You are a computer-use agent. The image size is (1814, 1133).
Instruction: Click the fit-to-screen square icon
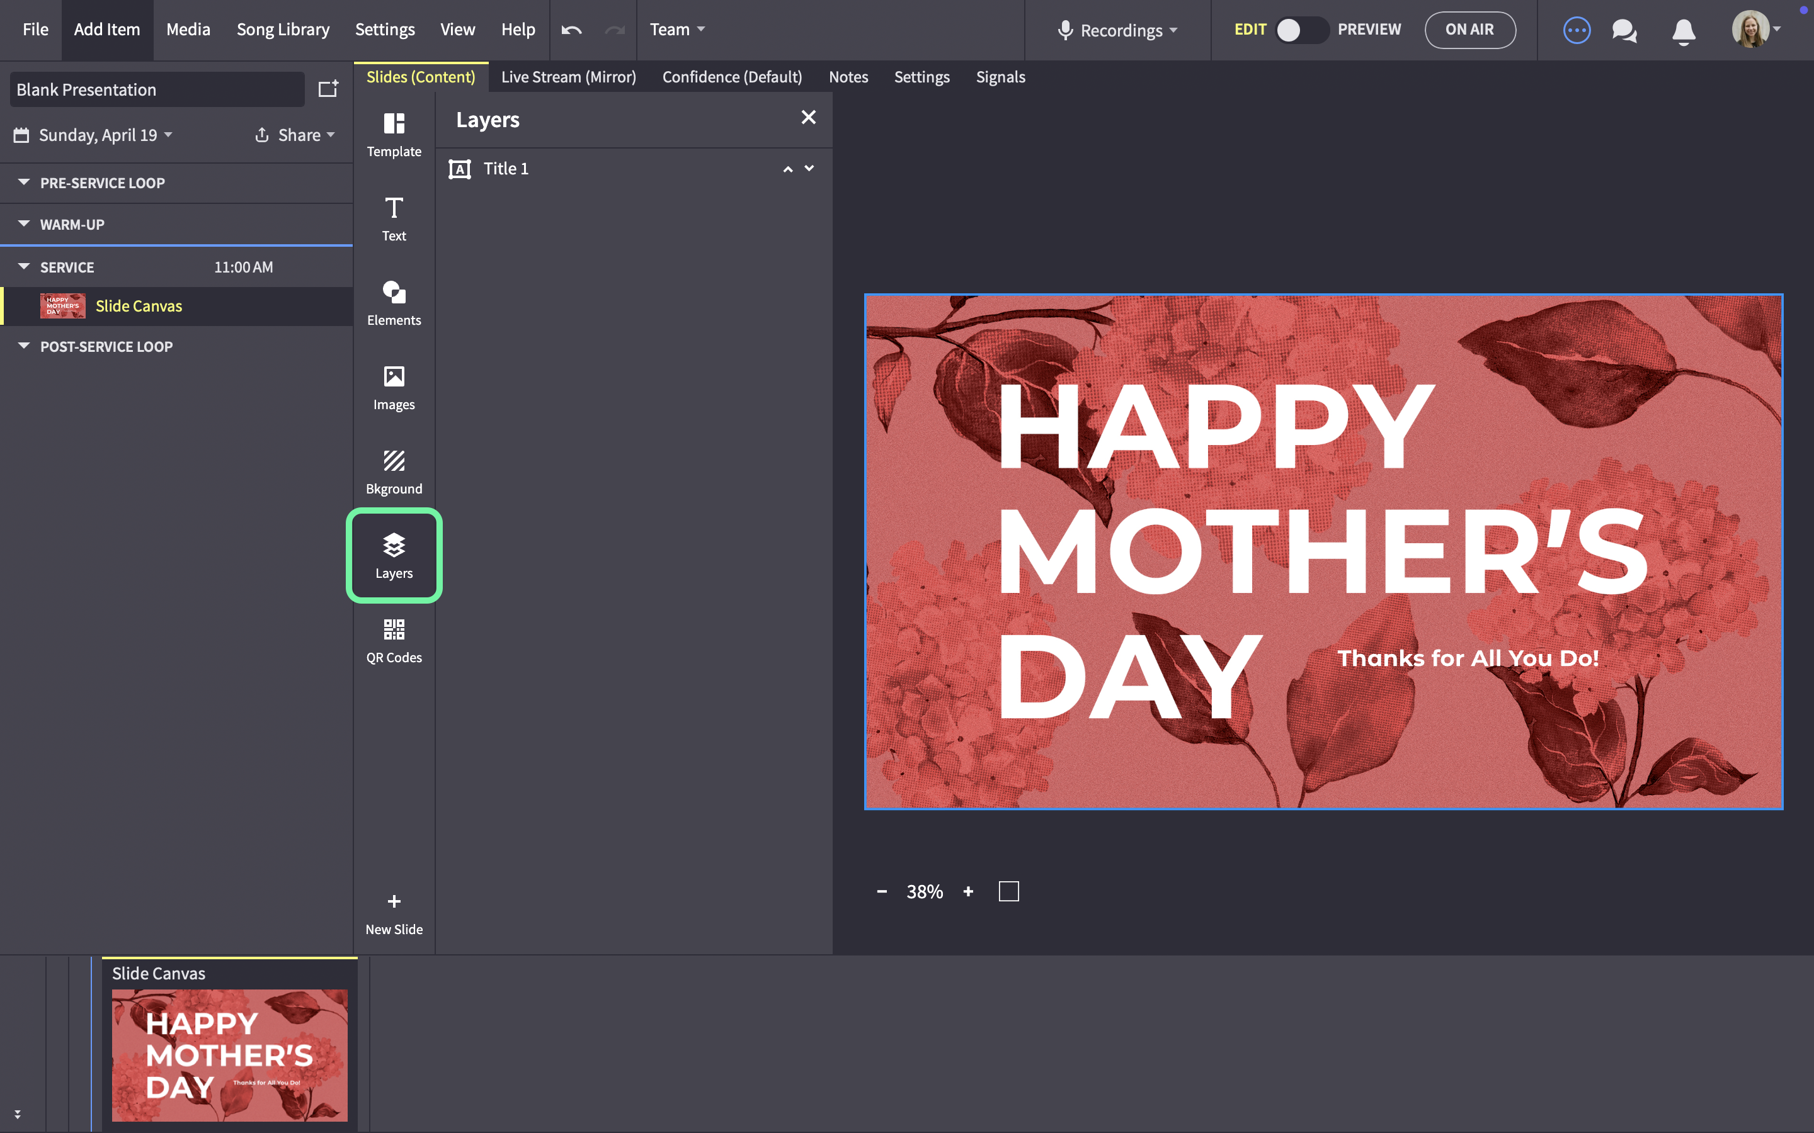click(x=1009, y=891)
